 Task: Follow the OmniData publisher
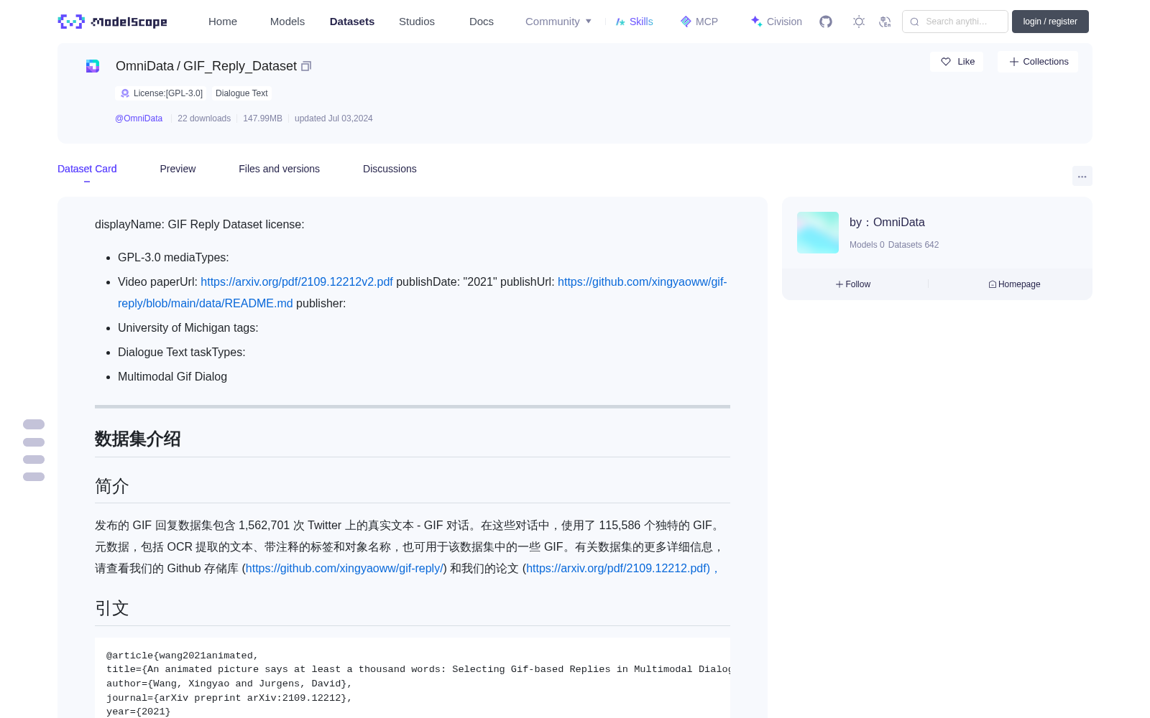click(x=853, y=284)
